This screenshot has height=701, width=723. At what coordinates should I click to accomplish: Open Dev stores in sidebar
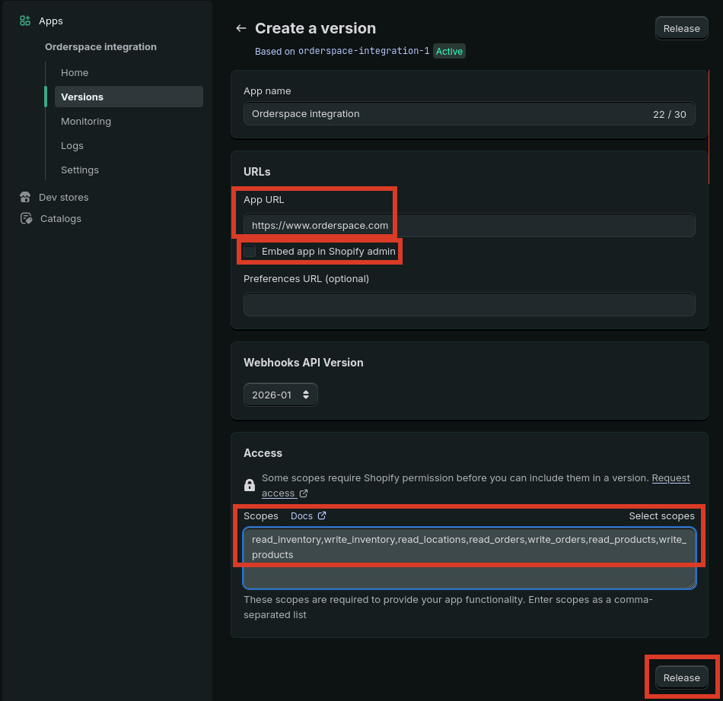[x=64, y=197]
